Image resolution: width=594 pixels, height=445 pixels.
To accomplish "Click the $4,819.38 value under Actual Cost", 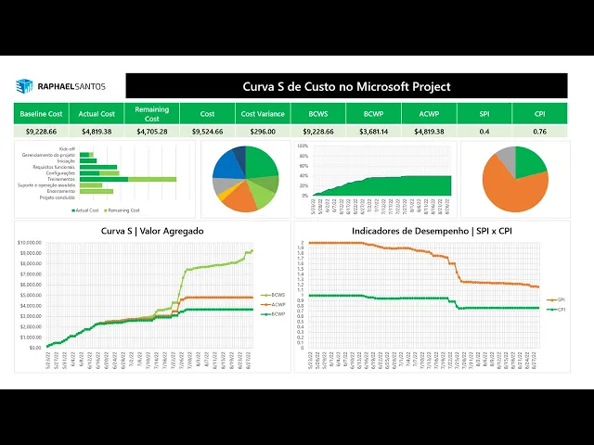I will [x=97, y=132].
